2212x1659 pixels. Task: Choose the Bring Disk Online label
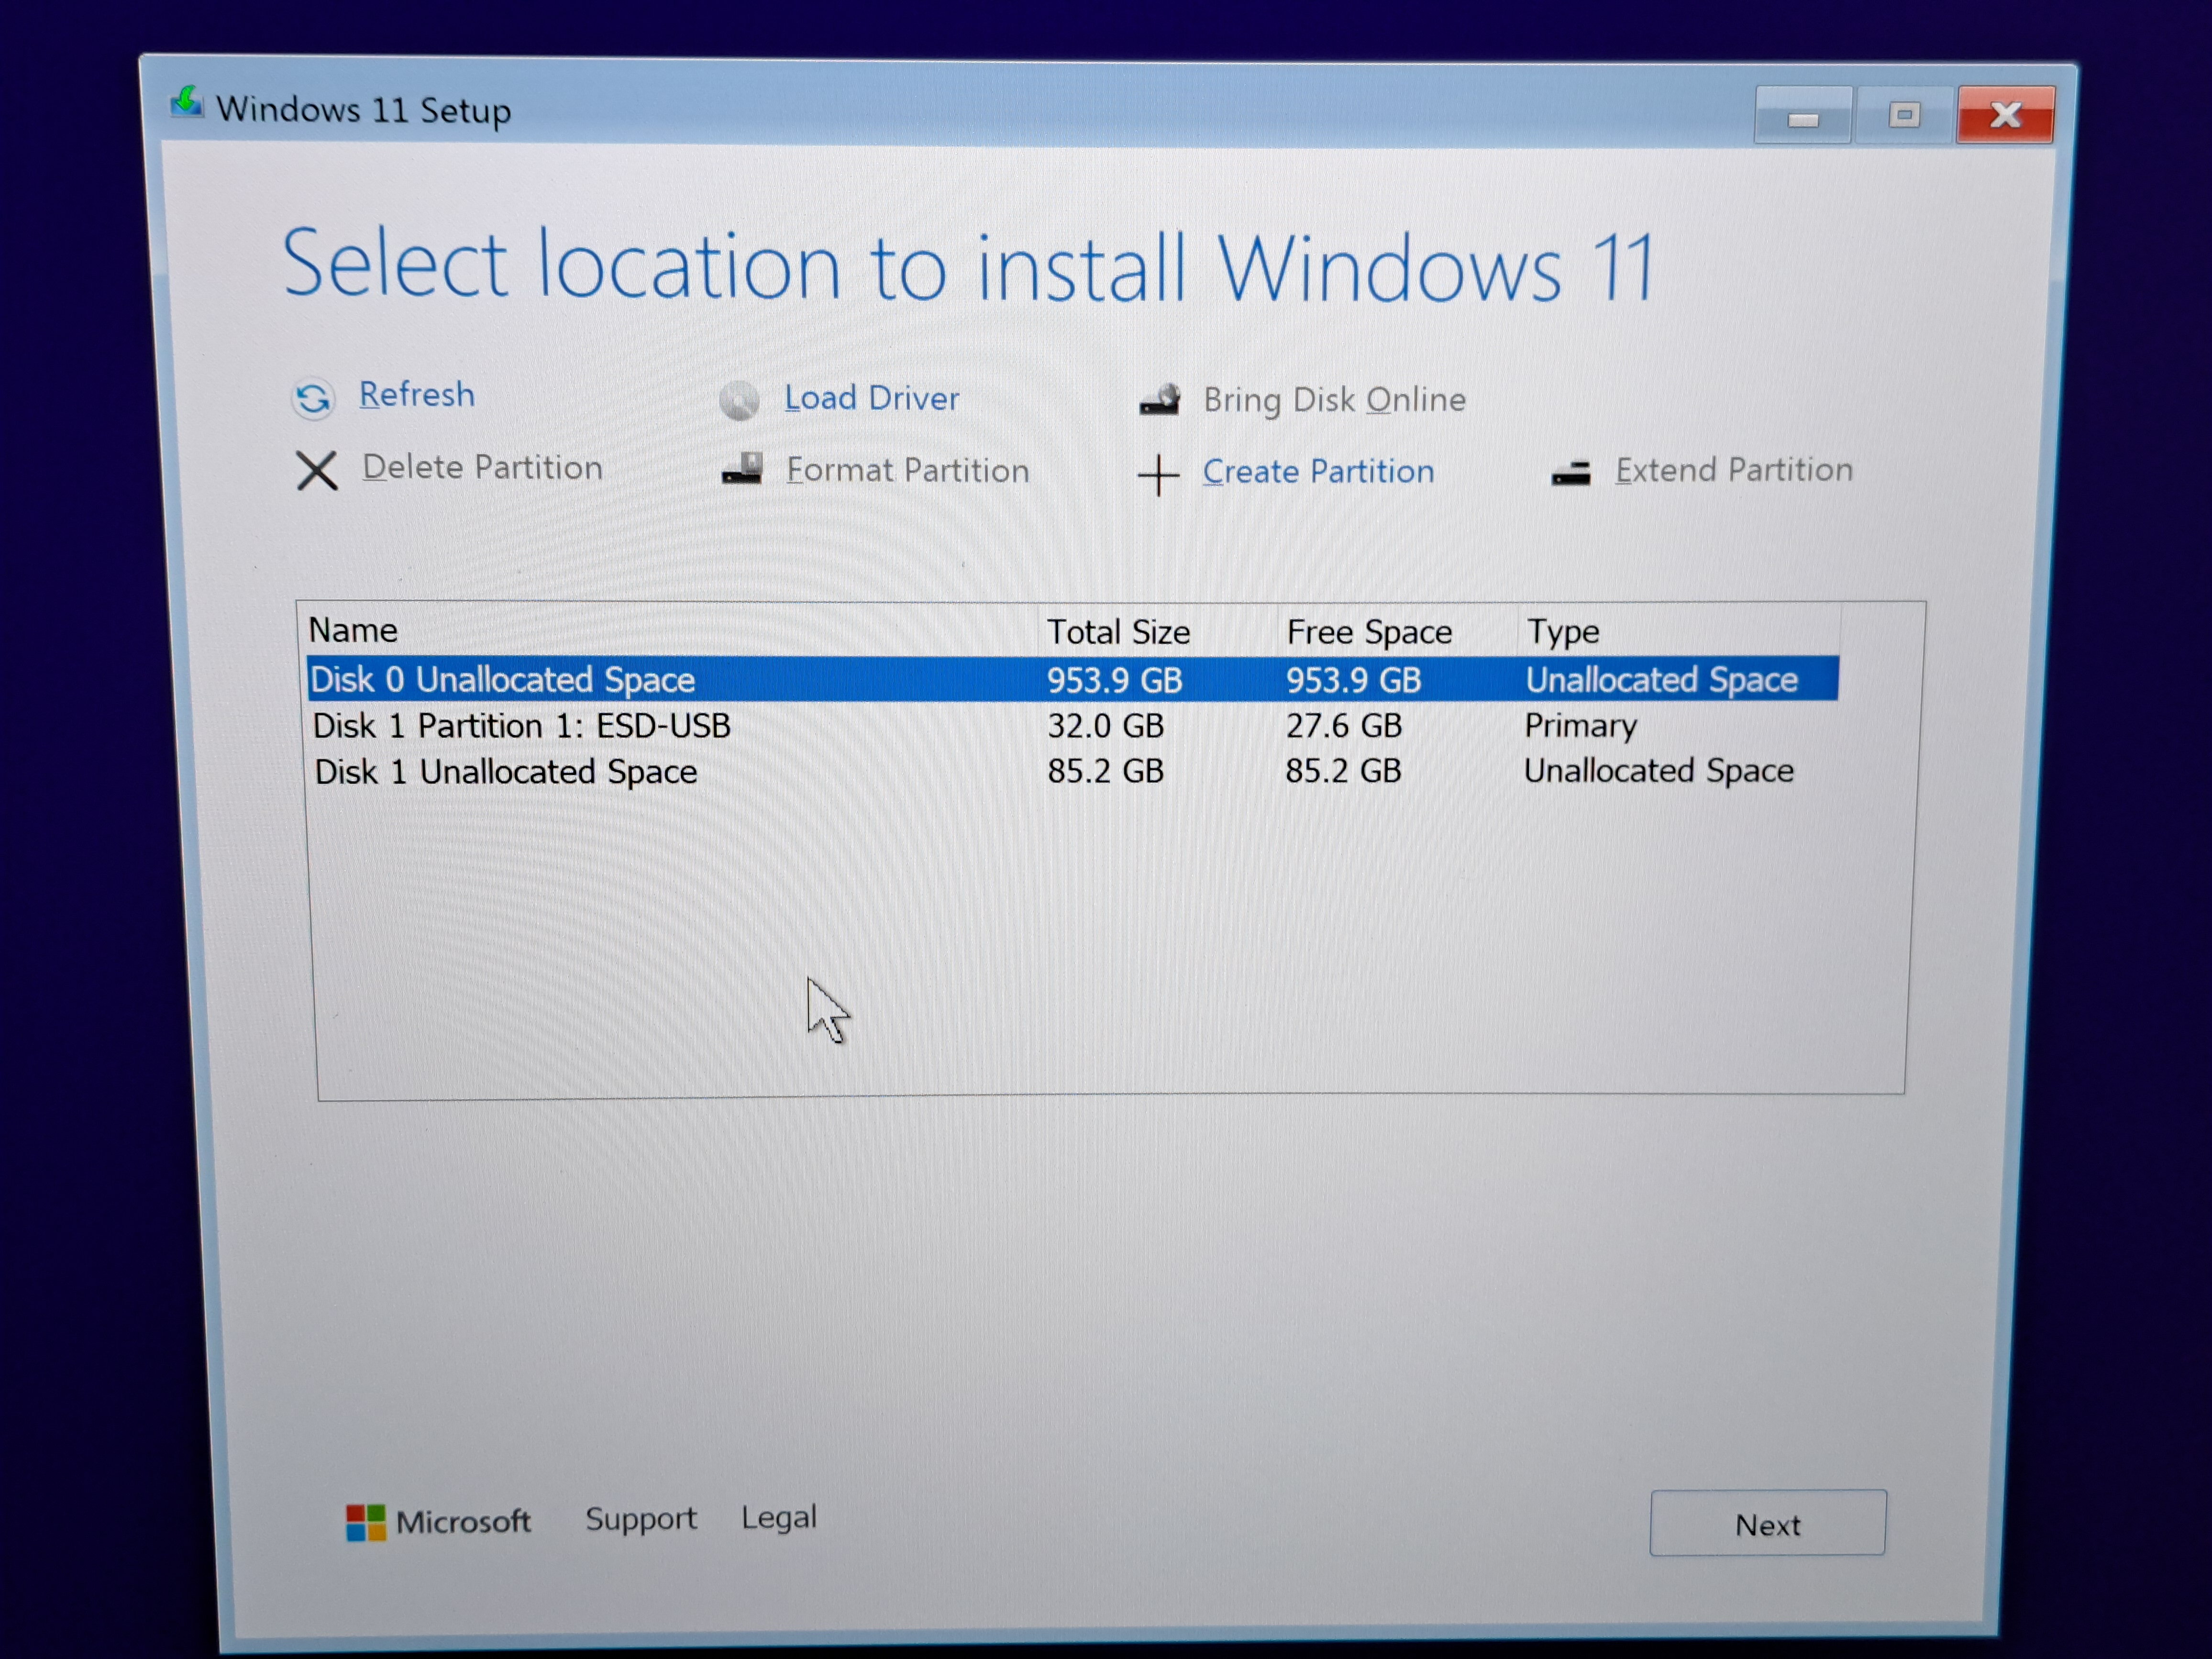point(1334,400)
